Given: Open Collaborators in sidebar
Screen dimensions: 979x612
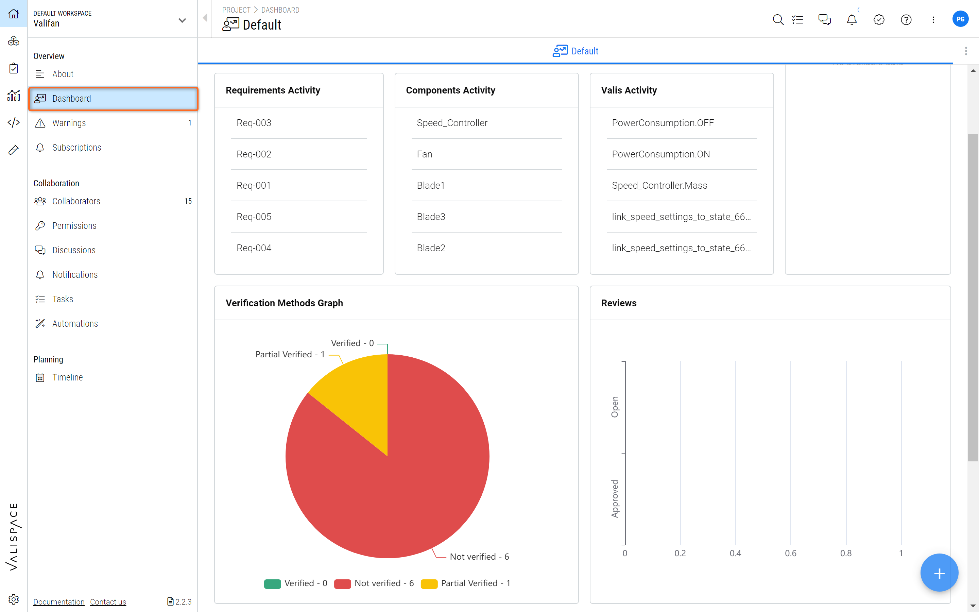Looking at the screenshot, I should coord(113,201).
